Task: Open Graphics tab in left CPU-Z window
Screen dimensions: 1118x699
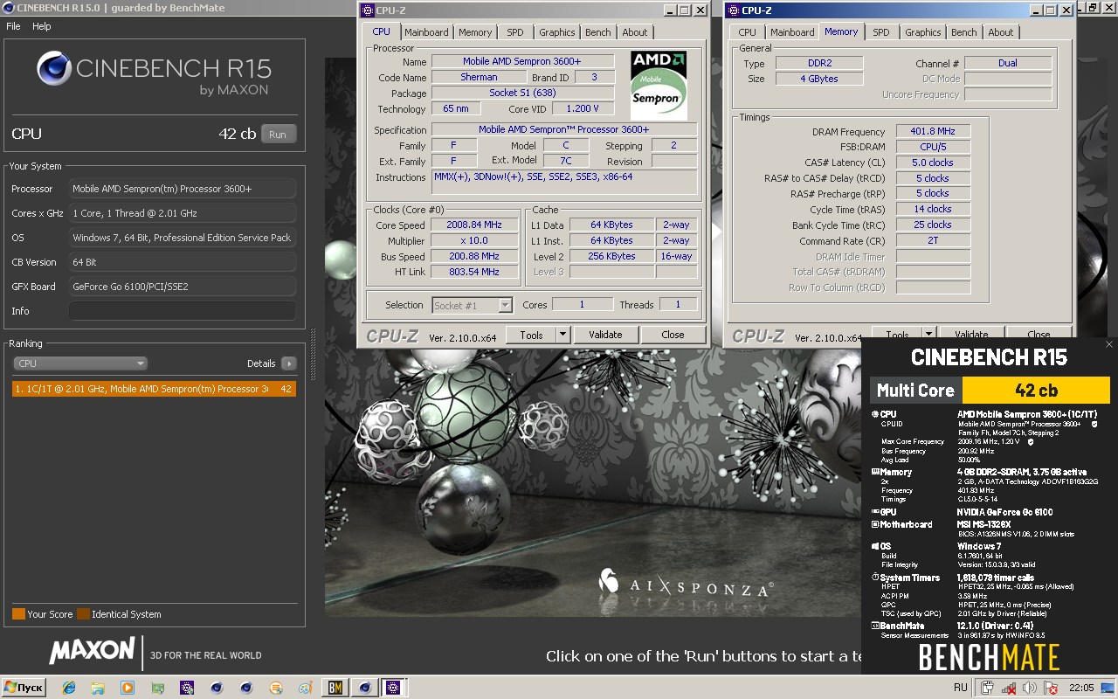Action: click(557, 32)
